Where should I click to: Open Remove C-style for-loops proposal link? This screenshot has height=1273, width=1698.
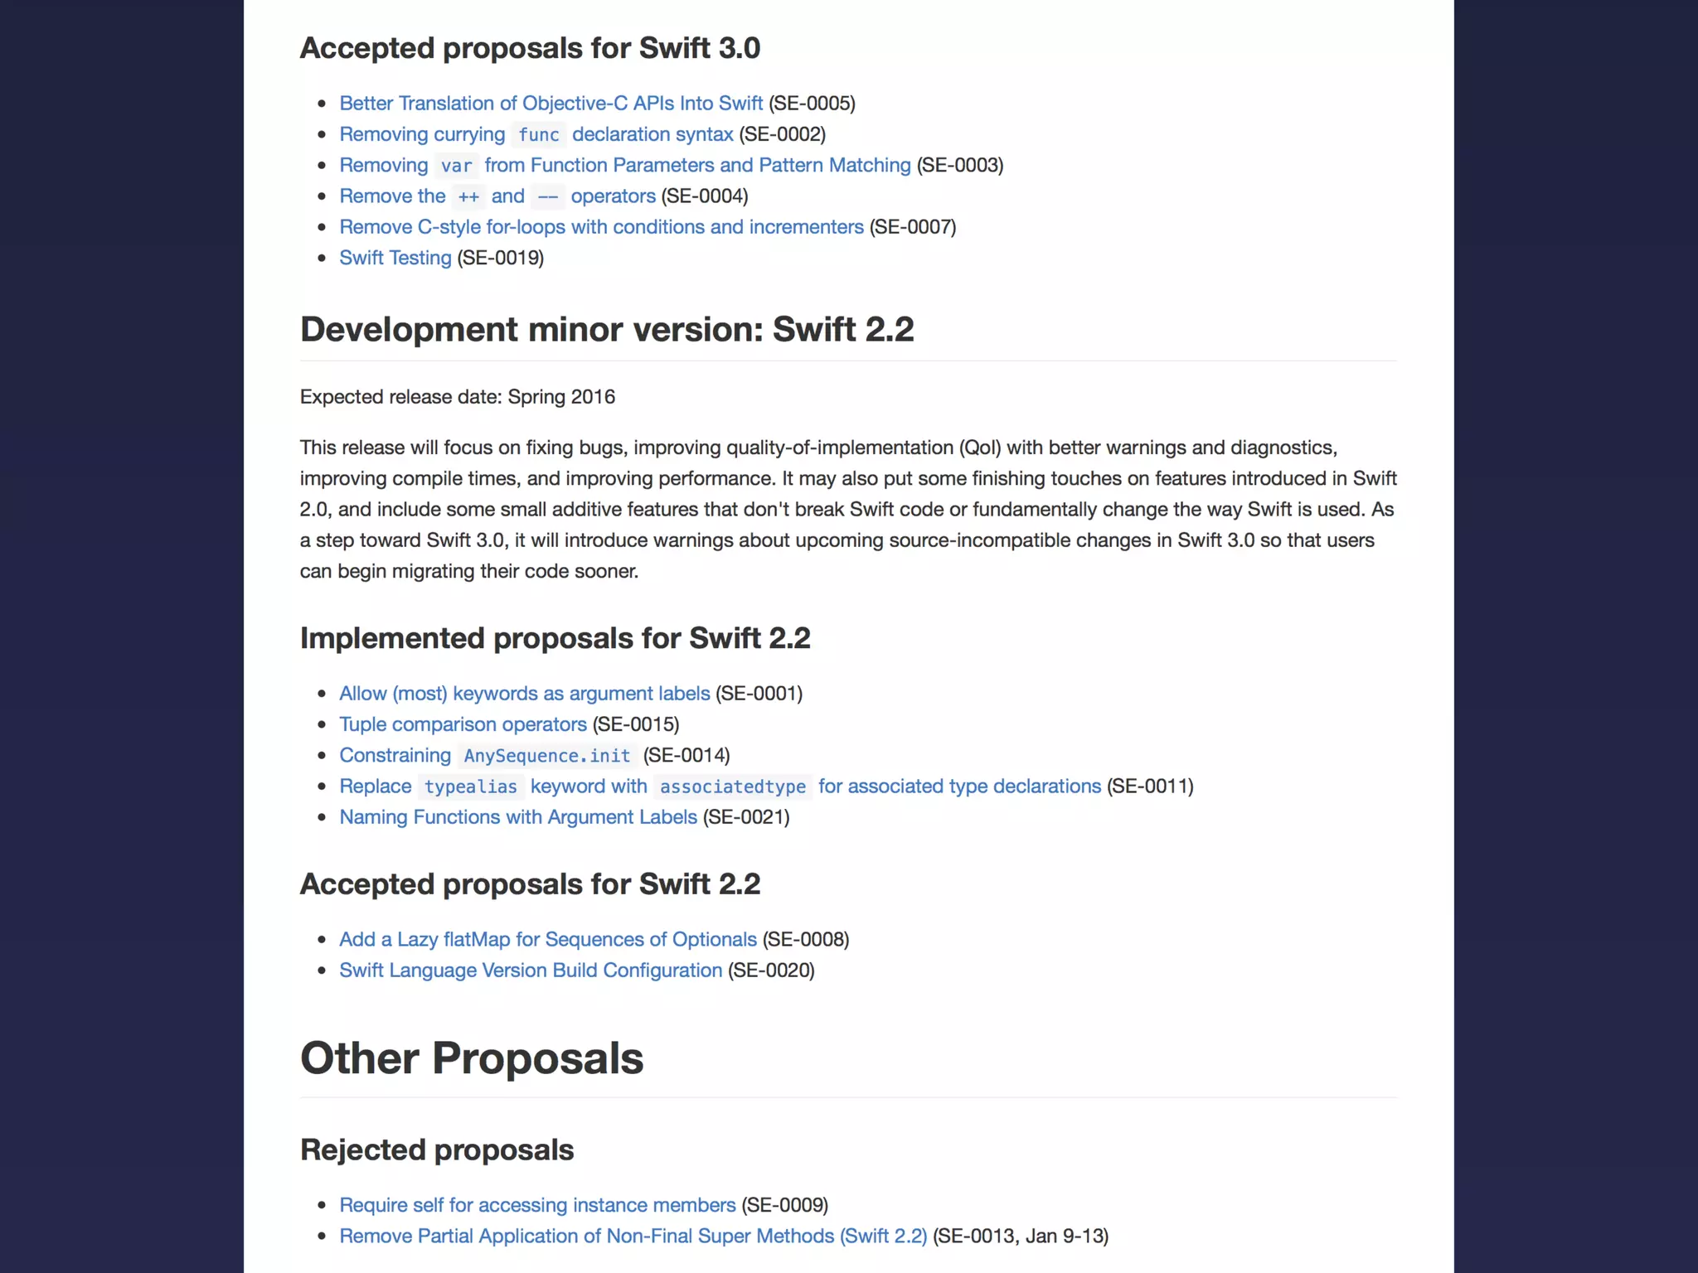tap(601, 227)
